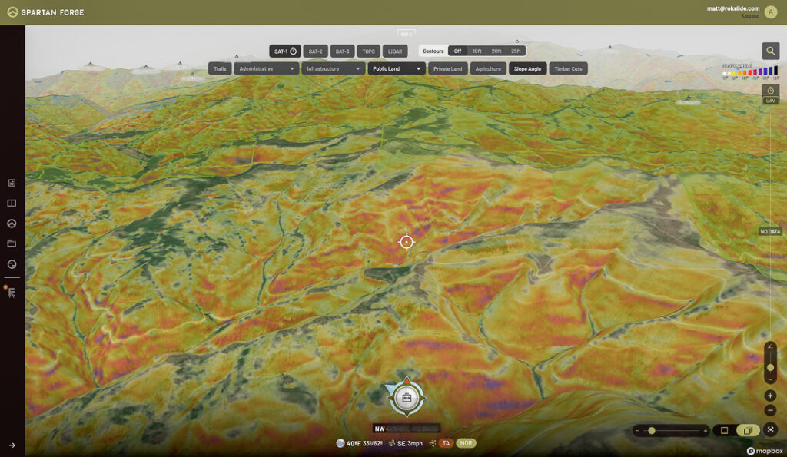
Task: Click the user profile avatar
Action: pos(771,12)
